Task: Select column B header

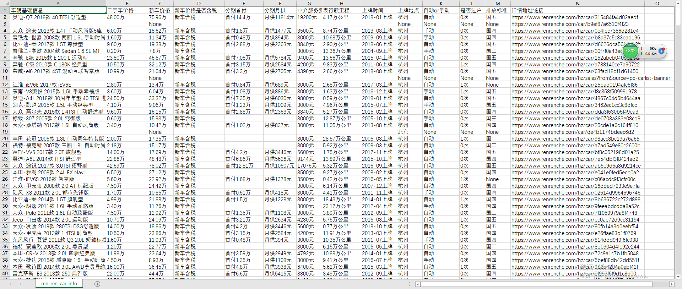Action: 127,4
